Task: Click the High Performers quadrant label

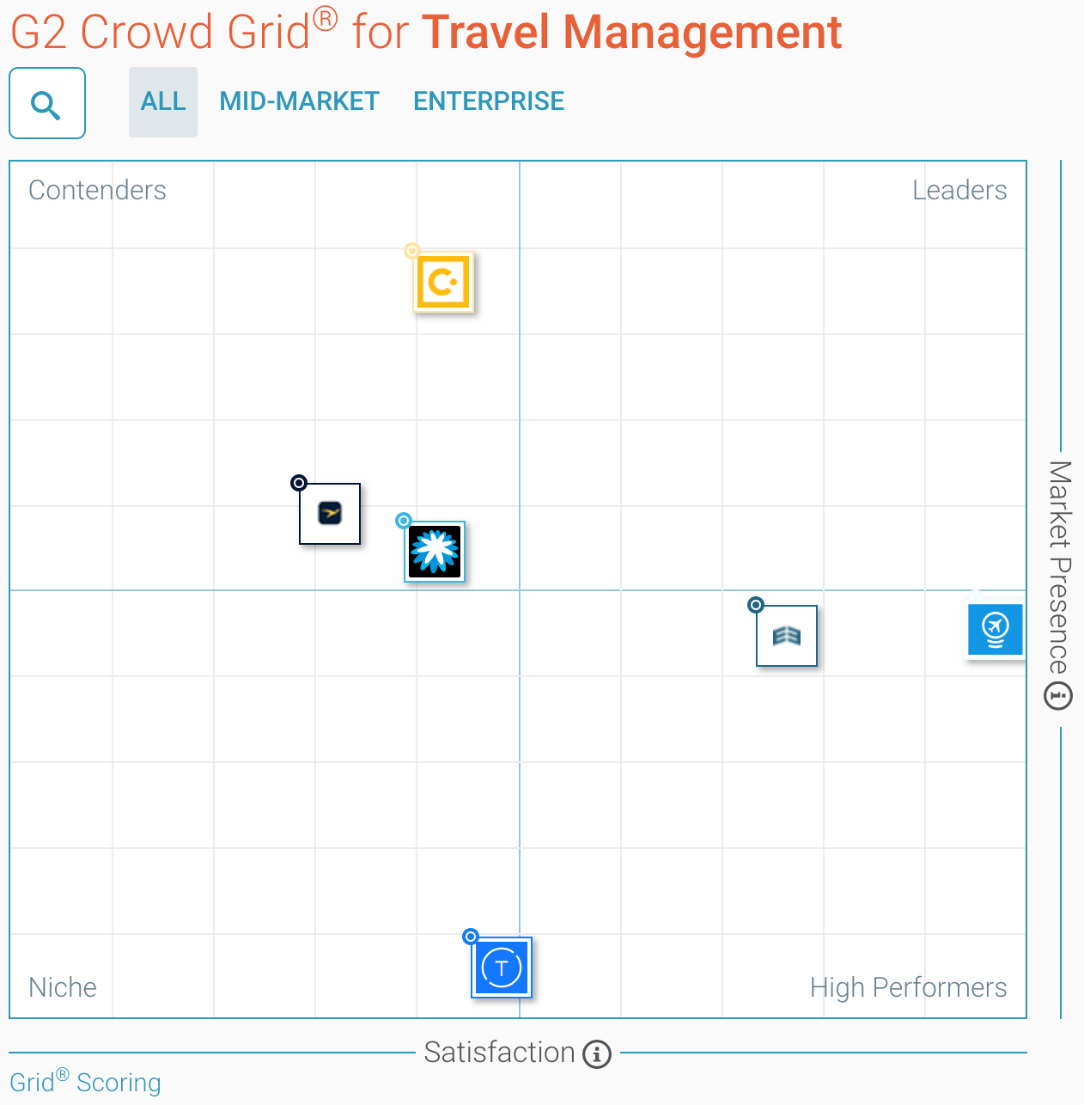Action: click(x=908, y=987)
